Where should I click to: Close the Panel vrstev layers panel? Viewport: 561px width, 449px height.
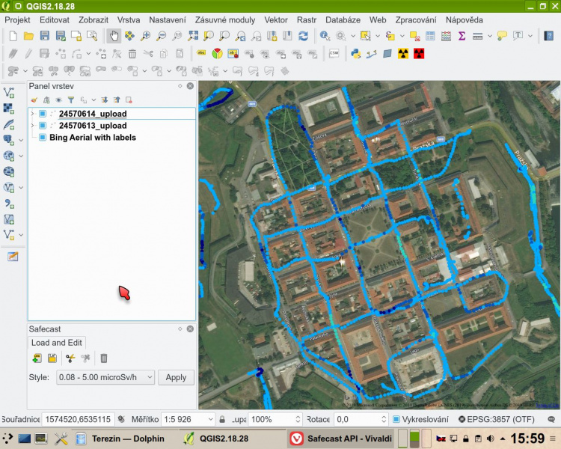(190, 86)
